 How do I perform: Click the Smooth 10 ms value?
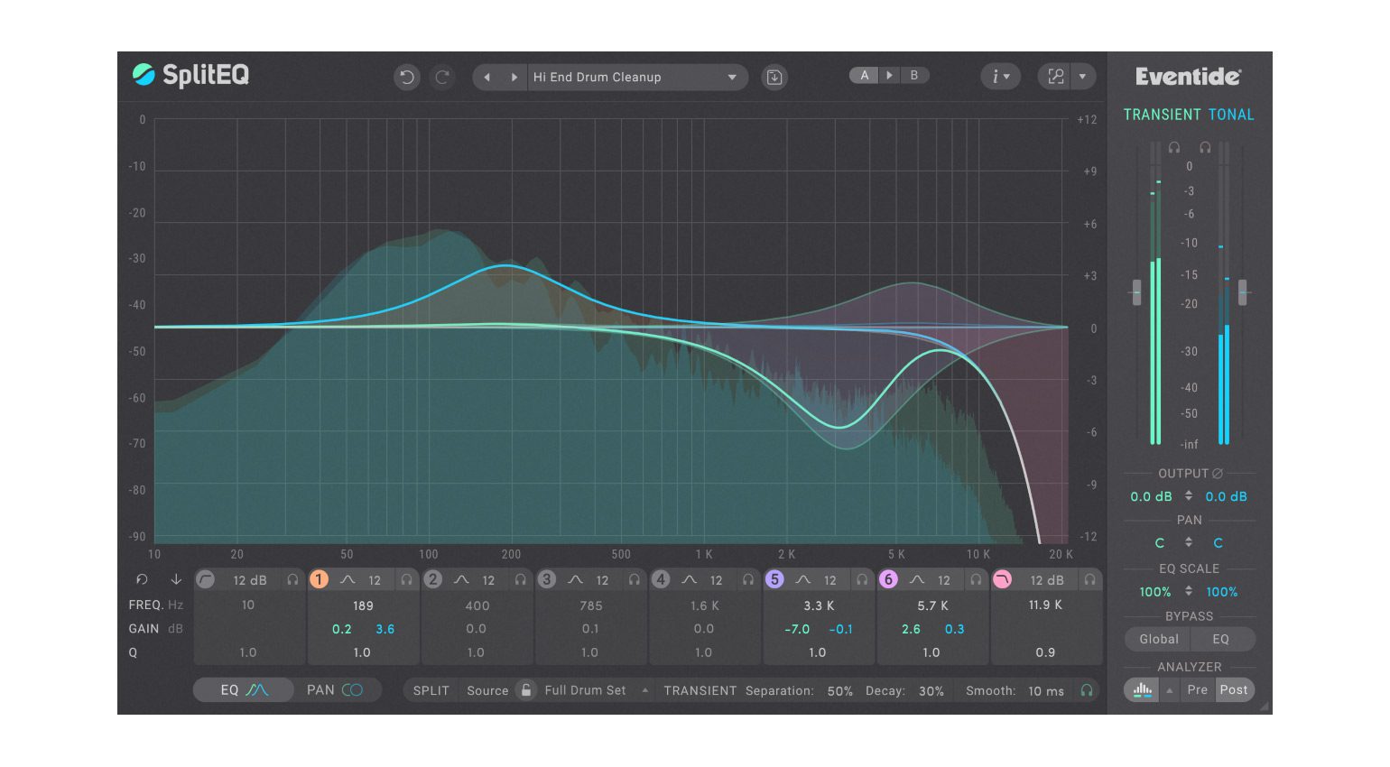point(1046,691)
